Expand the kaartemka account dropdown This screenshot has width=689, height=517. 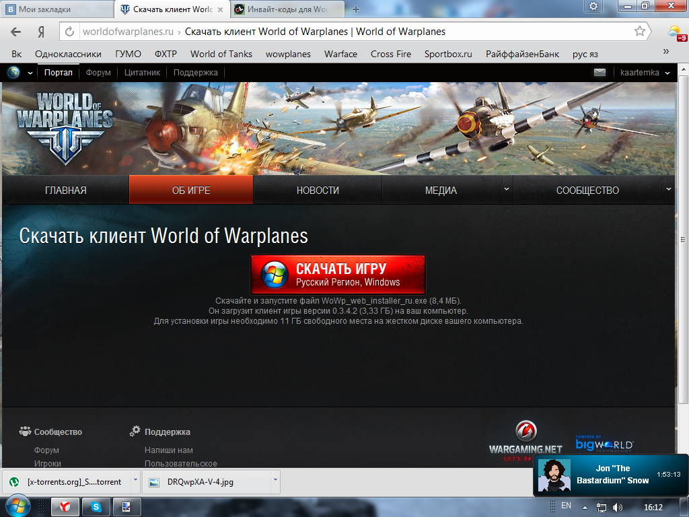pos(667,73)
